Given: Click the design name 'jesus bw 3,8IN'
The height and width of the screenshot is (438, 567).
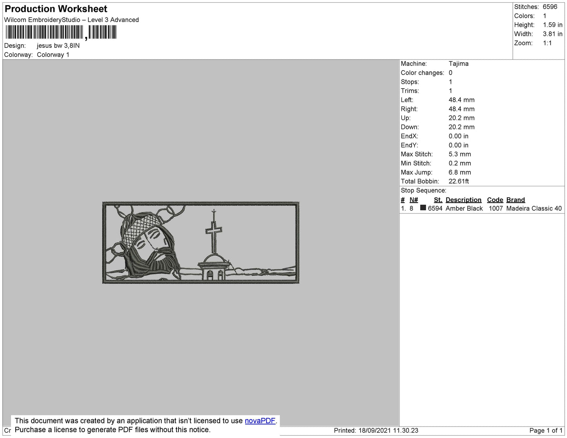Looking at the screenshot, I should click(58, 45).
